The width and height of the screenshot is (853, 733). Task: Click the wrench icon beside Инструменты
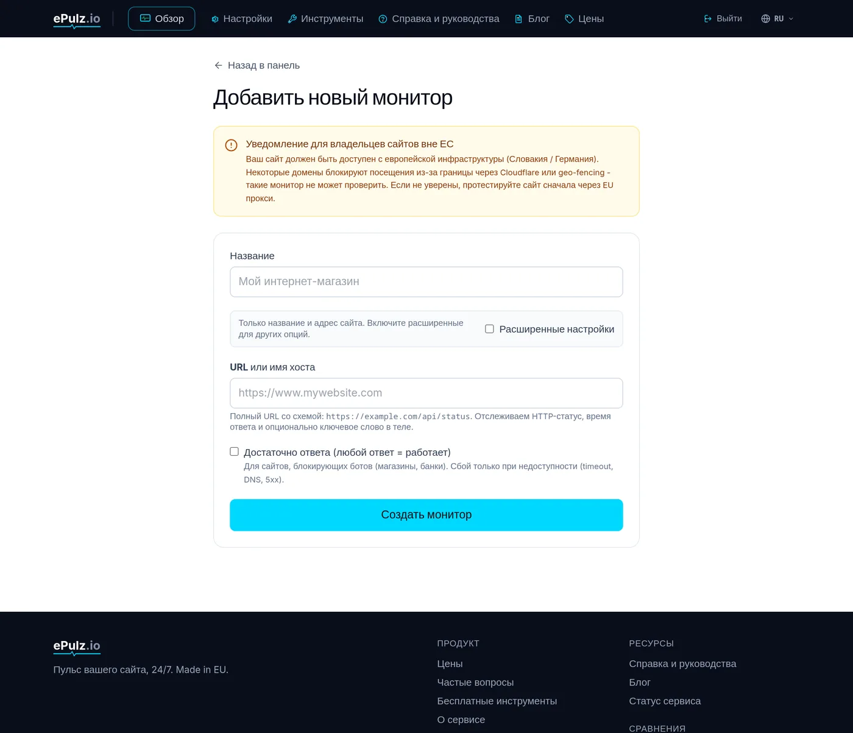292,19
